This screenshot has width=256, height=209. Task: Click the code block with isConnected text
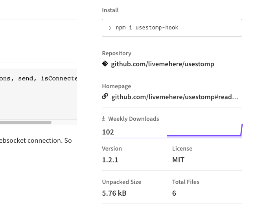(x=38, y=94)
